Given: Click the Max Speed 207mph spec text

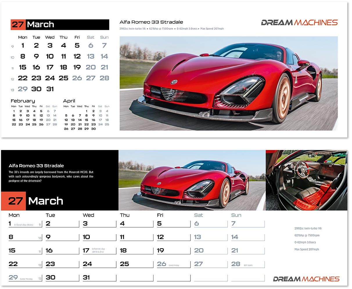Looking at the screenshot, I should pos(306,249).
